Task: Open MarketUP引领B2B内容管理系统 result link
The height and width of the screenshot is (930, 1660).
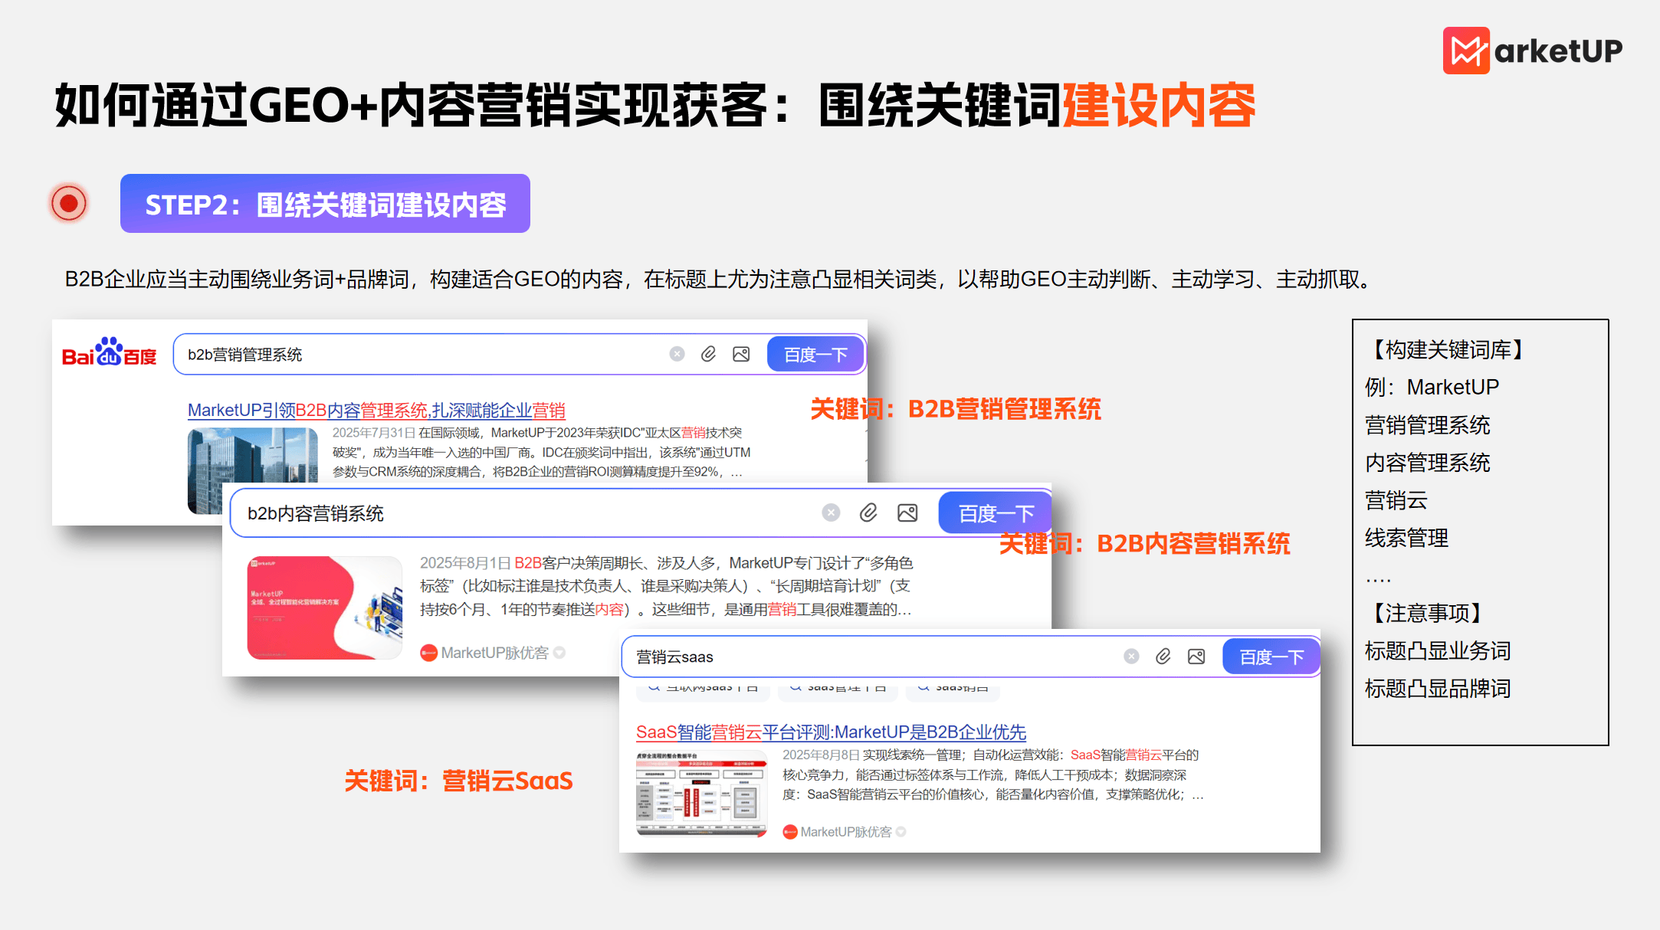Action: tap(376, 411)
